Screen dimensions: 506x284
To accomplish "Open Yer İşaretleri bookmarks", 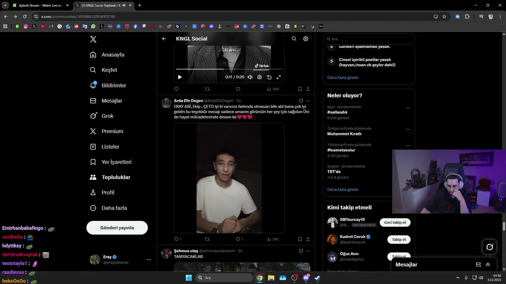I will [x=111, y=162].
